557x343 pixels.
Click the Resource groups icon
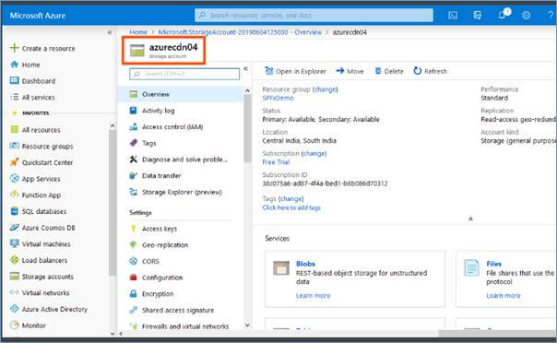pos(14,146)
